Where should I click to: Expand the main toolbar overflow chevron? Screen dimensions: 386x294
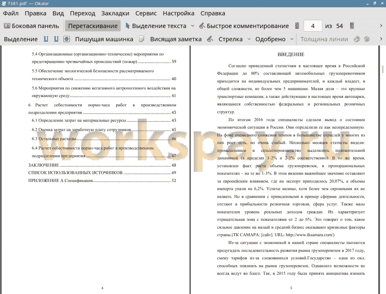point(381,26)
